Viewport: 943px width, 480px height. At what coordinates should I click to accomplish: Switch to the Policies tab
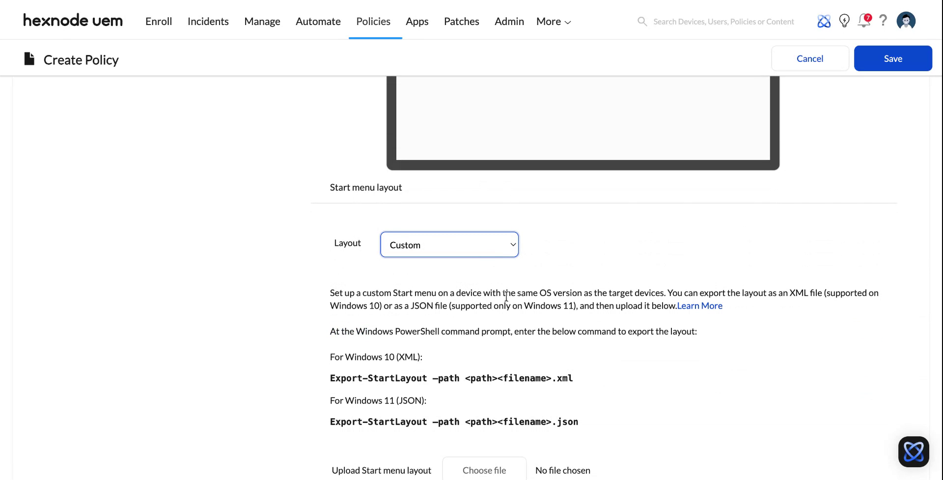pyautogui.click(x=373, y=21)
